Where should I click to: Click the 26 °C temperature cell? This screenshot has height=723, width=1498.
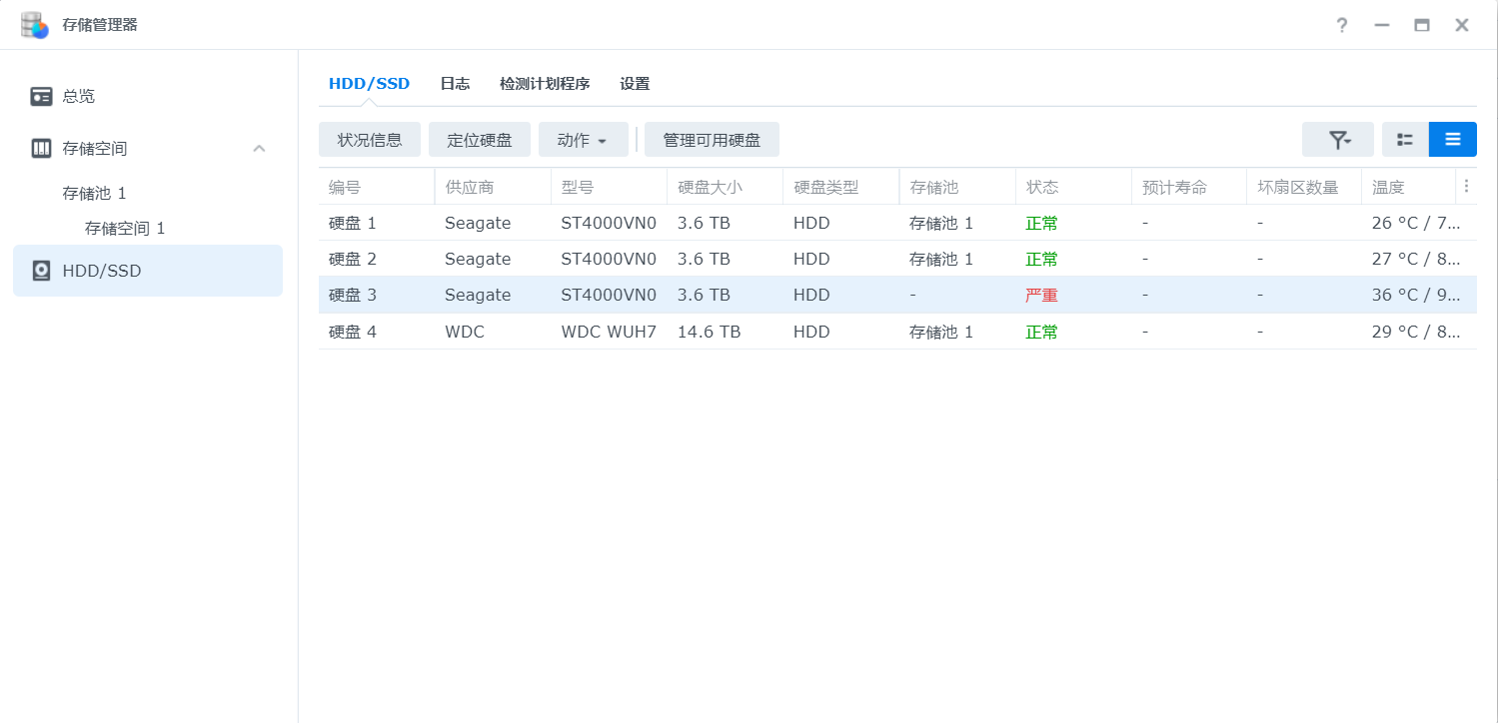point(1416,223)
